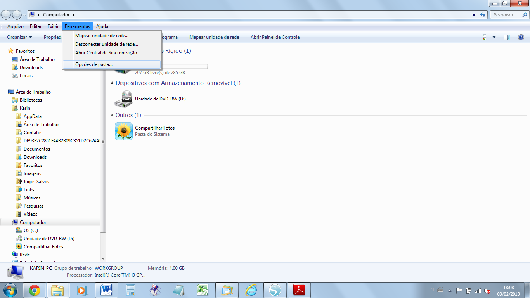
Task: Collapse Dispositivos com Armazenamento Removível group
Action: point(112,83)
